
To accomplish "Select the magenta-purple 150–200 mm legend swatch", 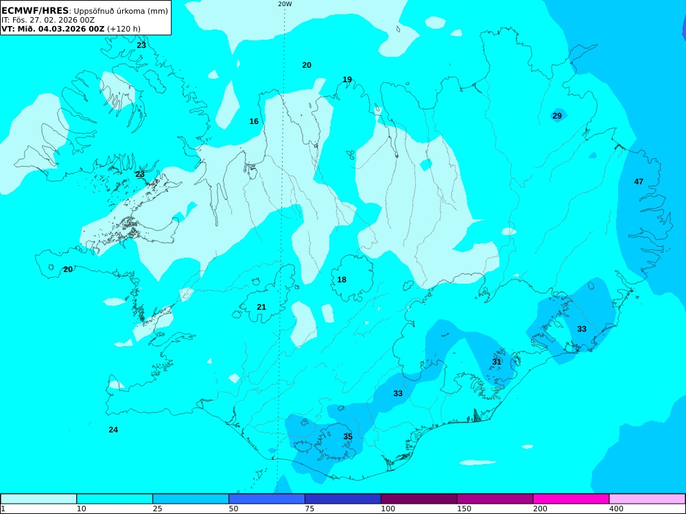I will tap(495, 499).
